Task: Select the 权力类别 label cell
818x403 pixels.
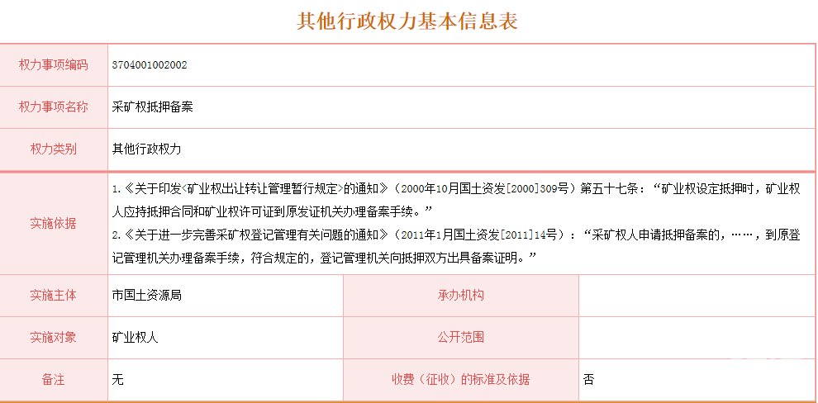Action: coord(54,149)
